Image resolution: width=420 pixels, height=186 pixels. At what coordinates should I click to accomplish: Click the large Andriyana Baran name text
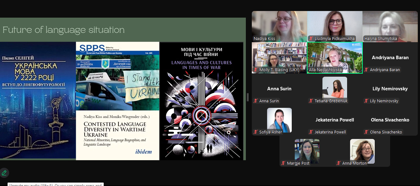tap(390, 58)
